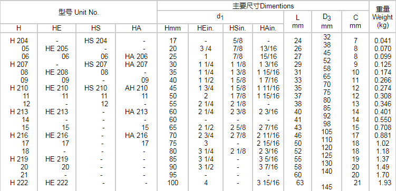
Task: Select the 'HE' unit column header
Action: [x=57, y=28]
